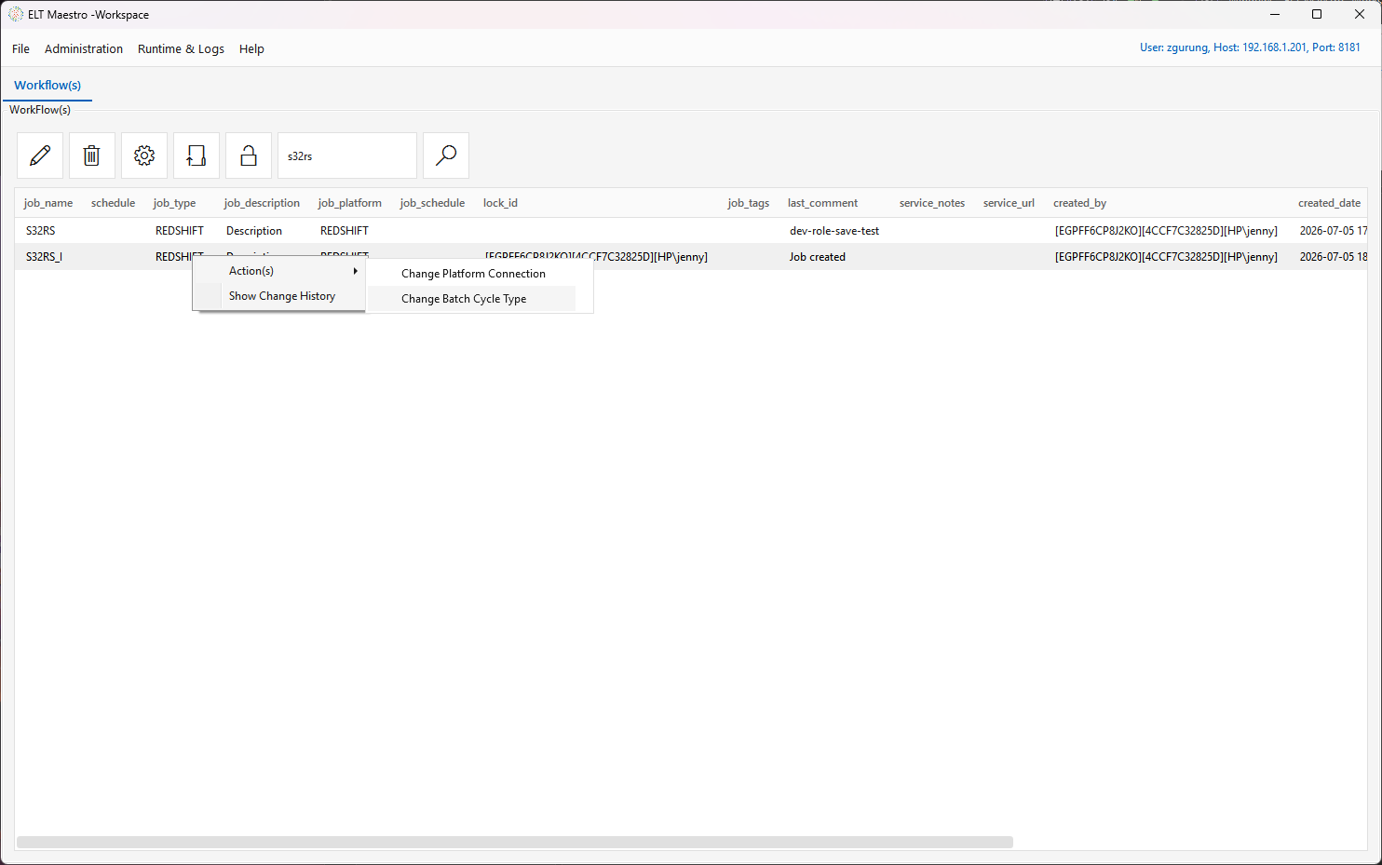Image resolution: width=1382 pixels, height=865 pixels.
Task: Click created_by value in S32RS row
Action: coord(1166,231)
